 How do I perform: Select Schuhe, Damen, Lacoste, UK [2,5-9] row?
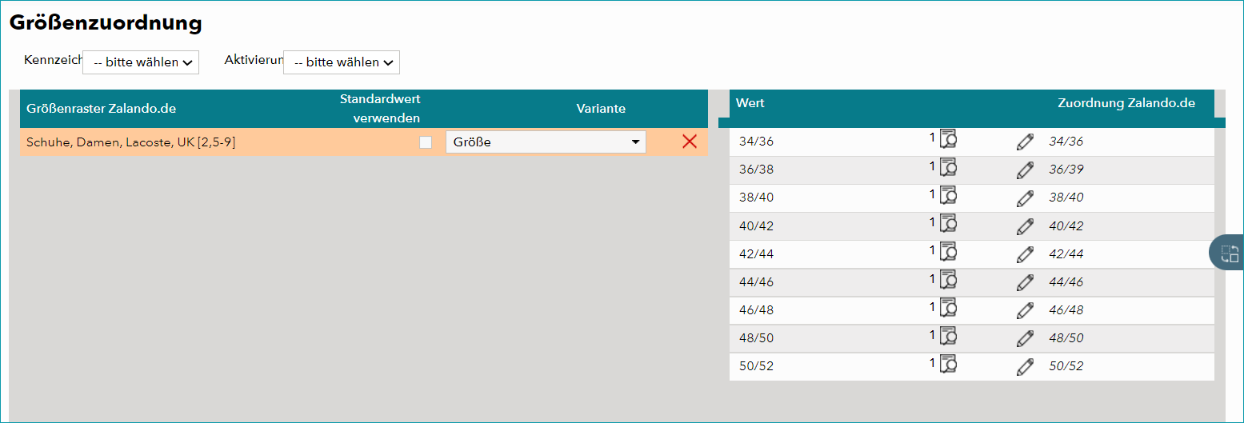tap(364, 142)
